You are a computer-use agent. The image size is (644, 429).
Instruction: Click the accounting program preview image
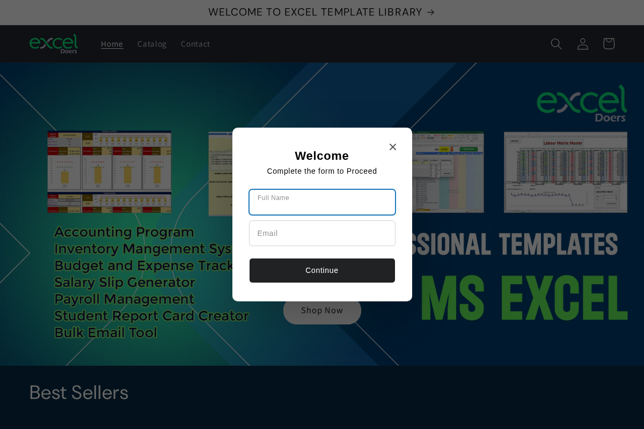coord(109,172)
